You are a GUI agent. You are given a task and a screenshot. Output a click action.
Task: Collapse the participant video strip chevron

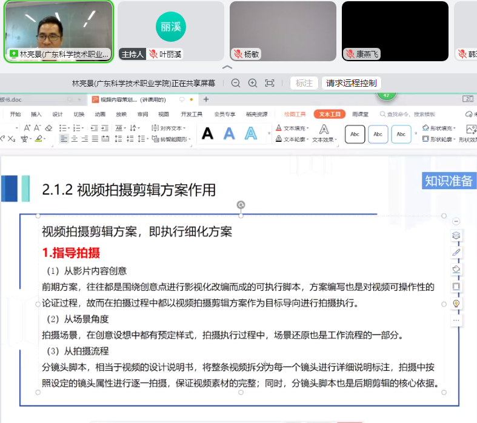227,67
